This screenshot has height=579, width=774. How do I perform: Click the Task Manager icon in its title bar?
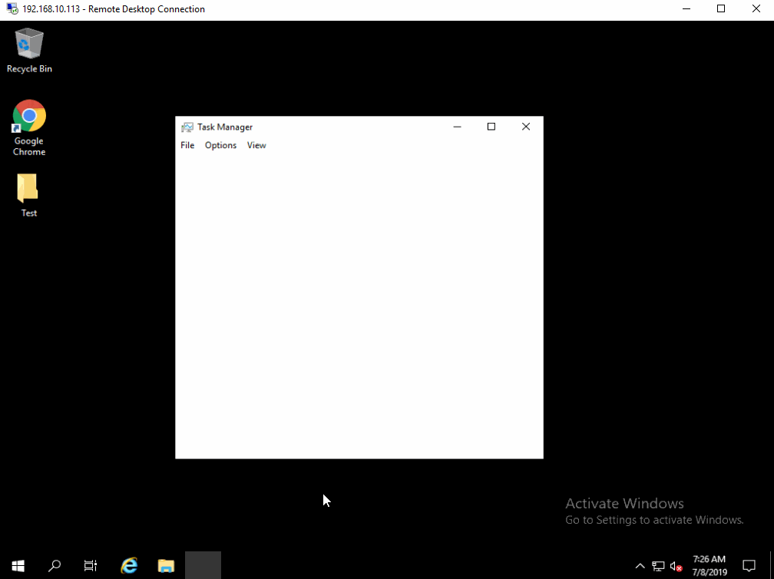tap(187, 127)
